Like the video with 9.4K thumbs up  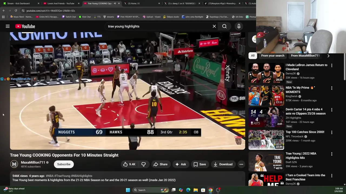pyautogui.click(x=129, y=164)
